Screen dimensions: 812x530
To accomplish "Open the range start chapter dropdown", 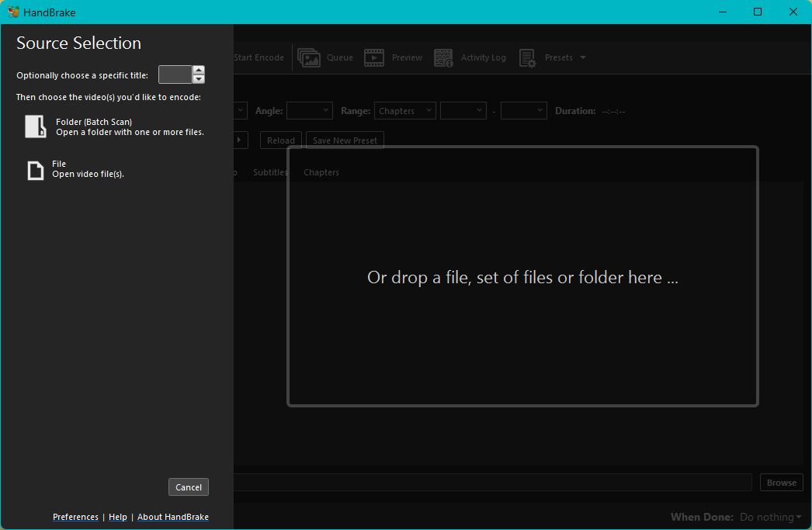I will coord(463,111).
